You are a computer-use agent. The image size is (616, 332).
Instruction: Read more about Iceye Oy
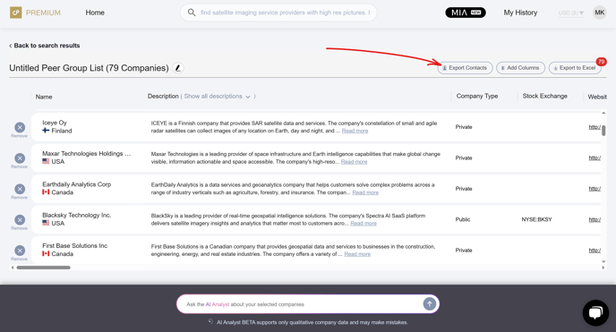click(355, 131)
